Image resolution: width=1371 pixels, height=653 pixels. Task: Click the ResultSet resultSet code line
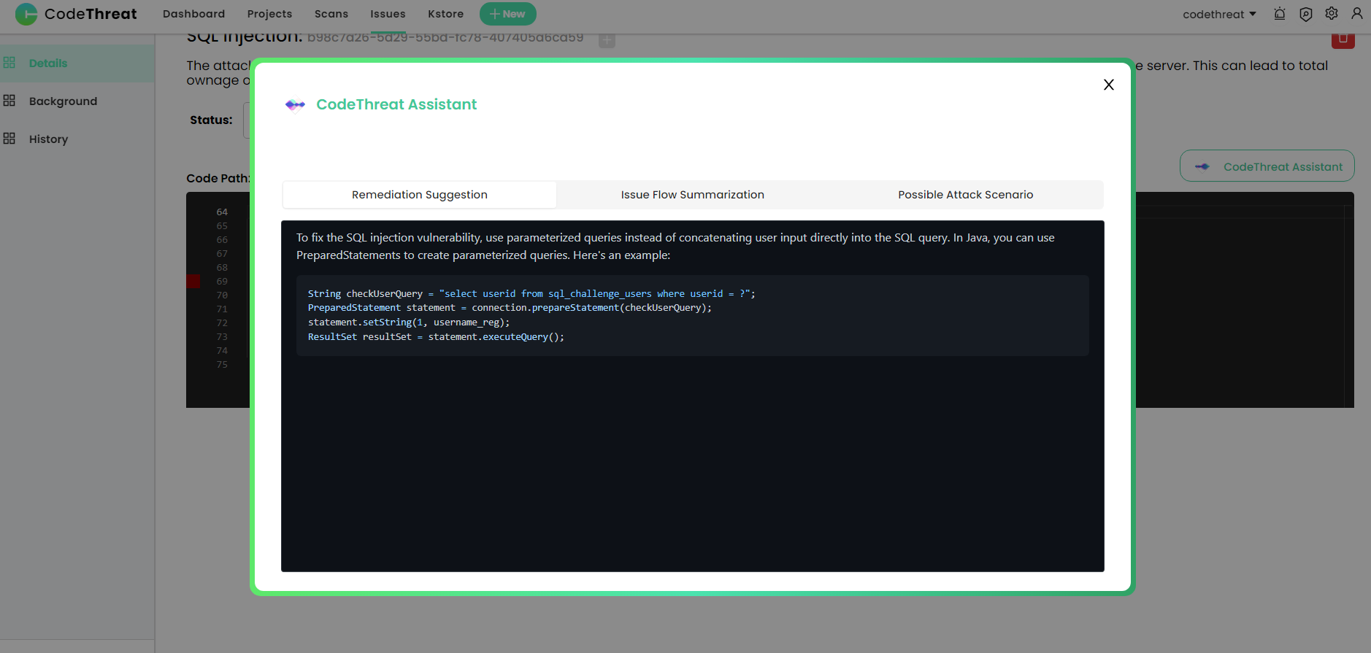pyautogui.click(x=436, y=337)
